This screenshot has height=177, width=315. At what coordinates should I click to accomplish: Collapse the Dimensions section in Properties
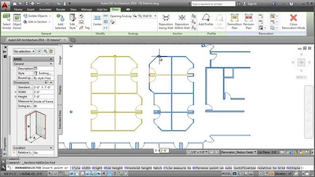coord(51,83)
